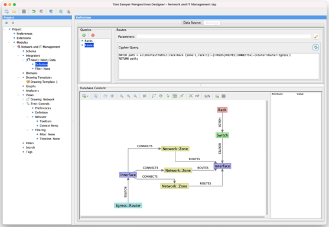Click the Egress::Router node in graph
Image resolution: width=329 pixels, height=227 pixels.
tap(128, 205)
